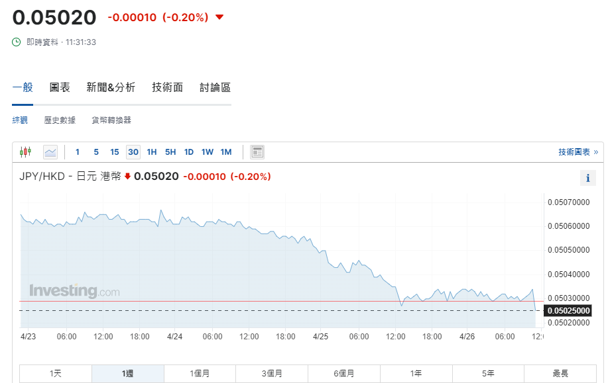The width and height of the screenshot is (610, 383).
Task: Select the 30-minute interval
Action: [x=133, y=152]
